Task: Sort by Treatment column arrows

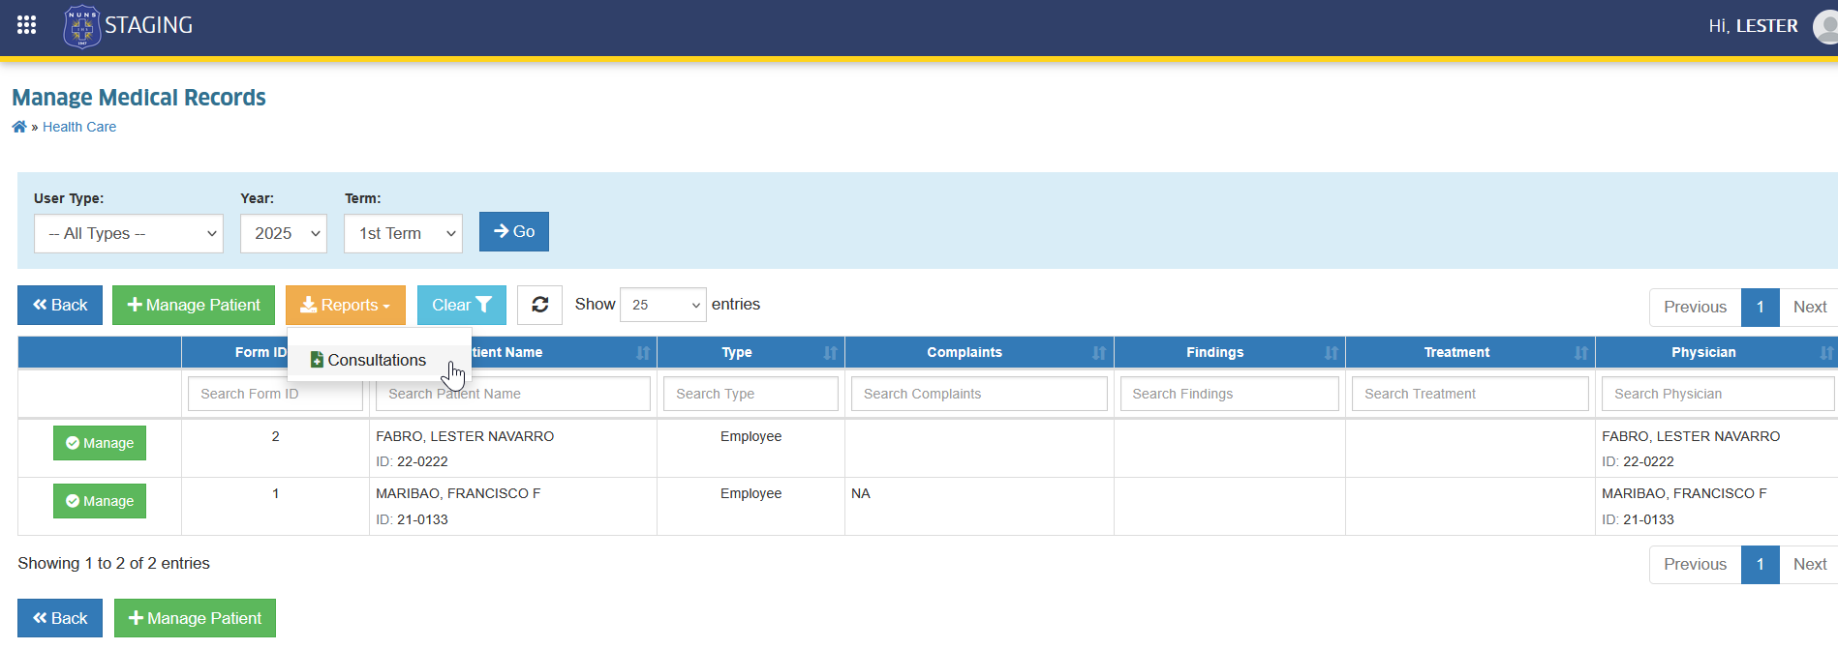Action: tap(1580, 353)
